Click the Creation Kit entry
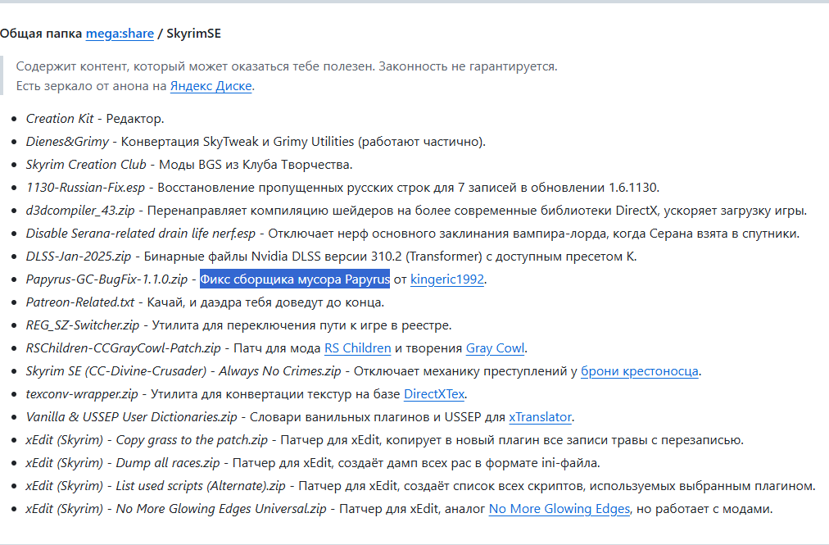The height and width of the screenshot is (545, 829). click(60, 119)
